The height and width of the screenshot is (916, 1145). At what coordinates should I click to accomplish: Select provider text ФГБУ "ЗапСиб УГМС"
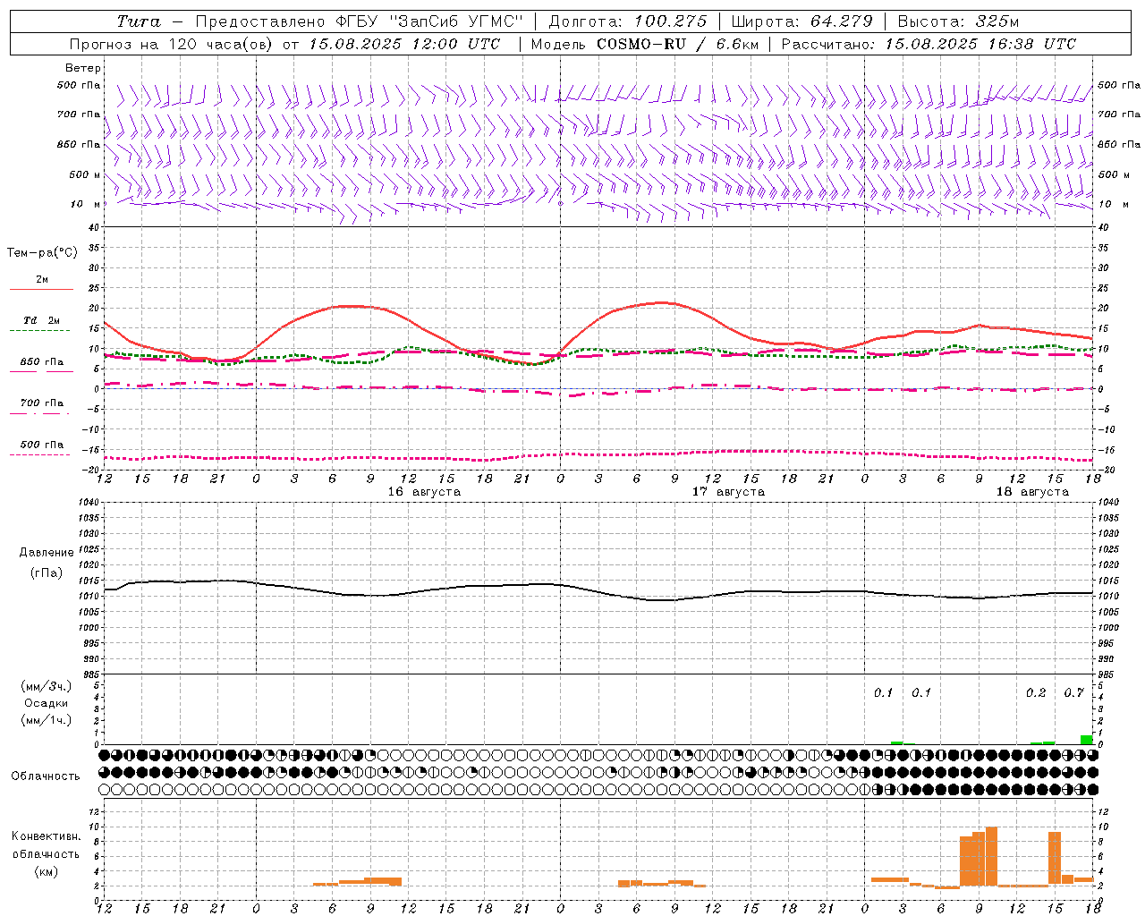point(428,21)
